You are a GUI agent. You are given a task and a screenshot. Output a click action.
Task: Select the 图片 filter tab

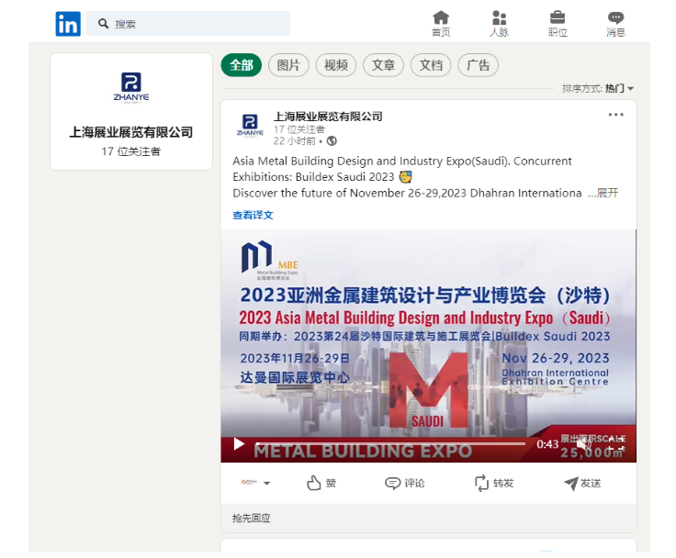pos(288,65)
